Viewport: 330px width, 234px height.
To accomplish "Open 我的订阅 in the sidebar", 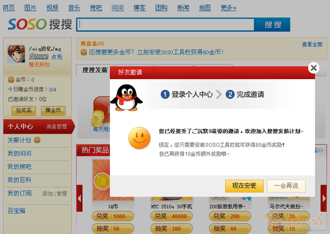I will point(19,193).
